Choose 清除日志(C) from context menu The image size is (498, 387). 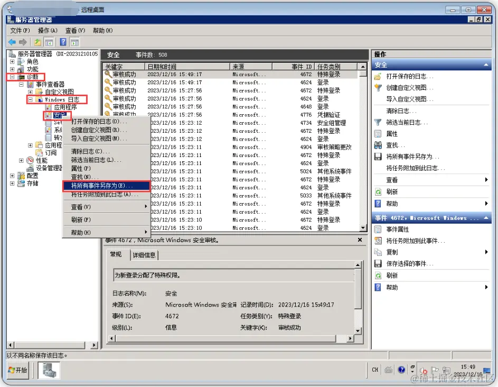pyautogui.click(x=106, y=151)
